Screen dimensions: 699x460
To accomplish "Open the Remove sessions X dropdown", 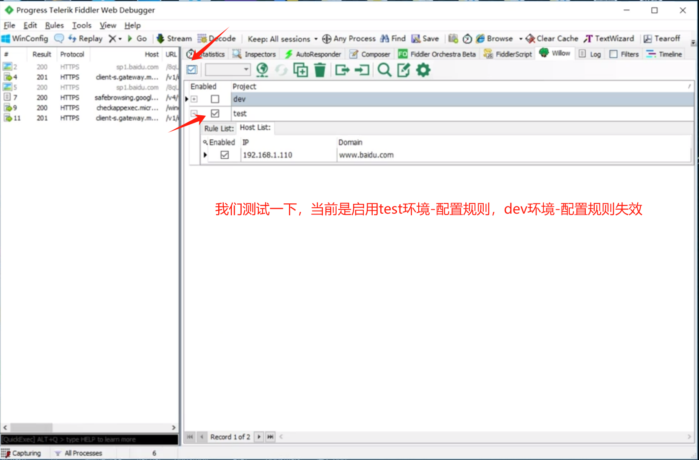I will tap(115, 39).
